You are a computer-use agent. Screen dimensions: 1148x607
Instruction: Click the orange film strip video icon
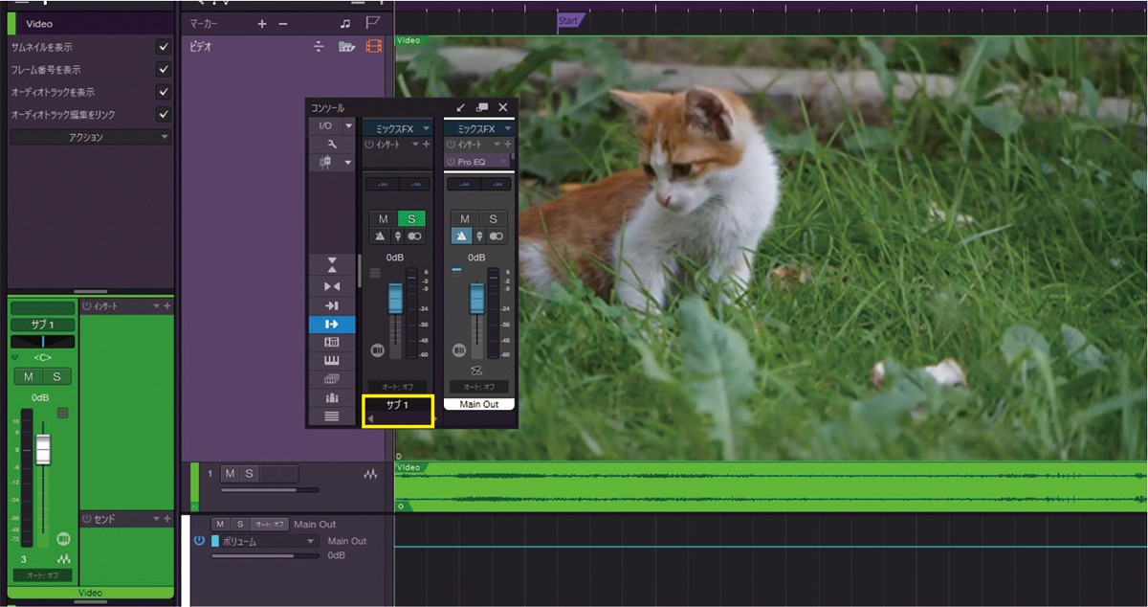[x=373, y=46]
